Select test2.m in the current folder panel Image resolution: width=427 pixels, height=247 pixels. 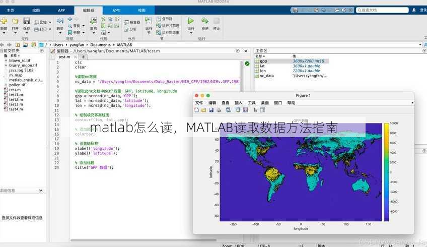[x=16, y=99]
